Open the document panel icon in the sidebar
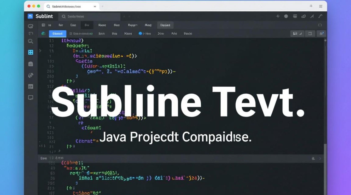This screenshot has height=195, width=351. [x=31, y=64]
